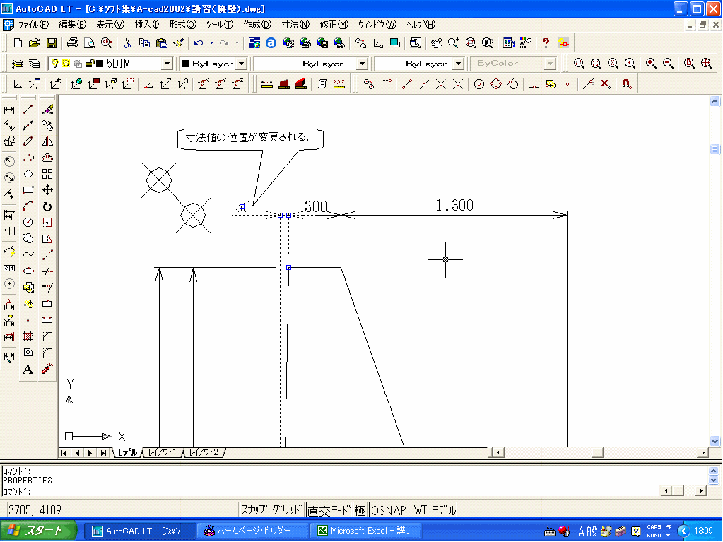Switch to Microsoft Excel taskbar button
Image resolution: width=723 pixels, height=542 pixels.
coord(365,531)
